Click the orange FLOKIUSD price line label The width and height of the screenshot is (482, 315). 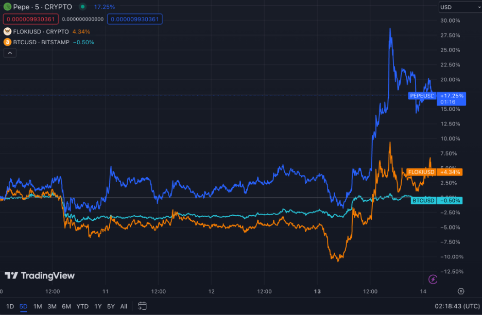pyautogui.click(x=421, y=172)
